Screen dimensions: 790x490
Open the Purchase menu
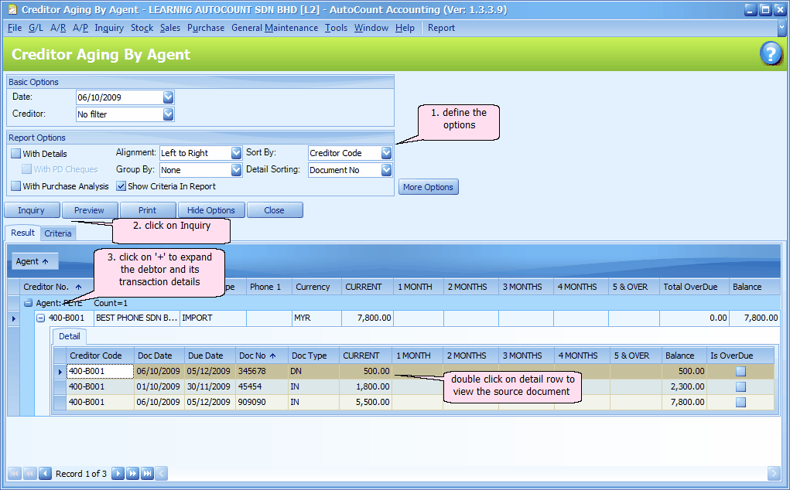click(205, 28)
